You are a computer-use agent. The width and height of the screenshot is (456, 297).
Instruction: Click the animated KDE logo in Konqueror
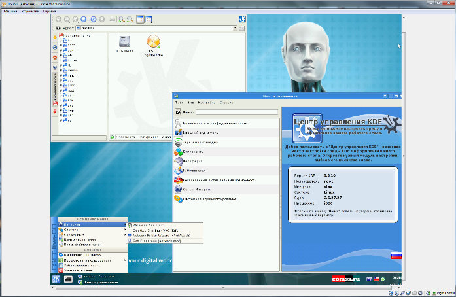click(242, 19)
